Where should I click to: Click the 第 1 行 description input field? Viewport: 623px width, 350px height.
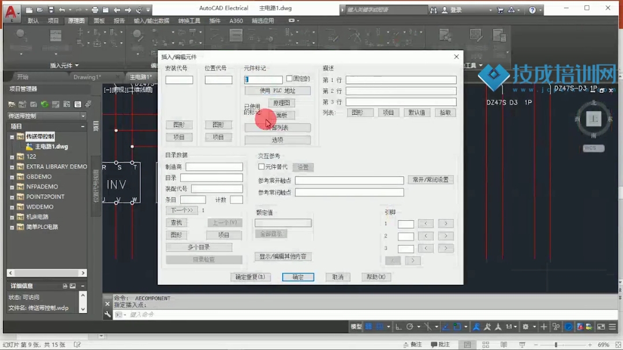pyautogui.click(x=401, y=80)
